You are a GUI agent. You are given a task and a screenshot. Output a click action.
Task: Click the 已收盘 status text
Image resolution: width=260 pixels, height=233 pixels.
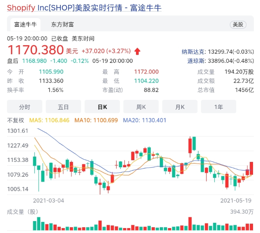coord(60,39)
